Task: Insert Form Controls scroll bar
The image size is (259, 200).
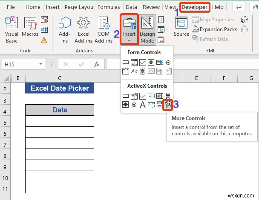Action: click(142, 71)
